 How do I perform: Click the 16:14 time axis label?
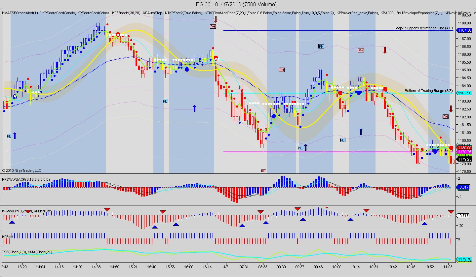(207, 266)
